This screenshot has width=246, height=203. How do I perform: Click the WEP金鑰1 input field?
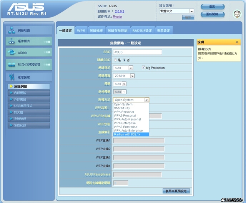coord(139,141)
